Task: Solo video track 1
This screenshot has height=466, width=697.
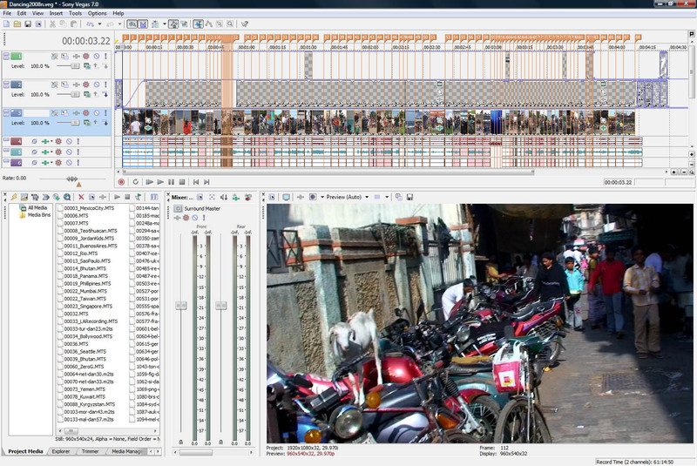Action: pyautogui.click(x=105, y=56)
